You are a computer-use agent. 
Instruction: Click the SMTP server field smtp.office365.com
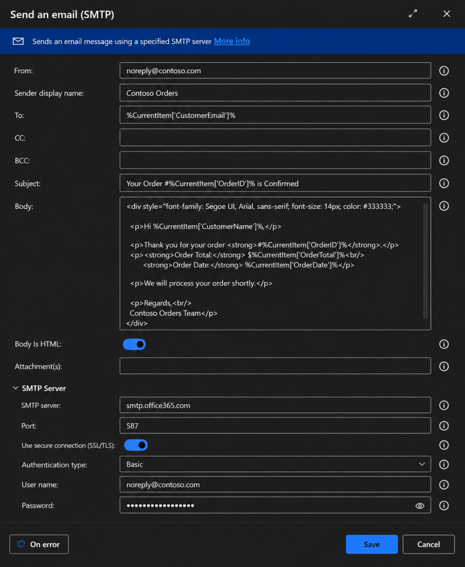[x=276, y=405]
